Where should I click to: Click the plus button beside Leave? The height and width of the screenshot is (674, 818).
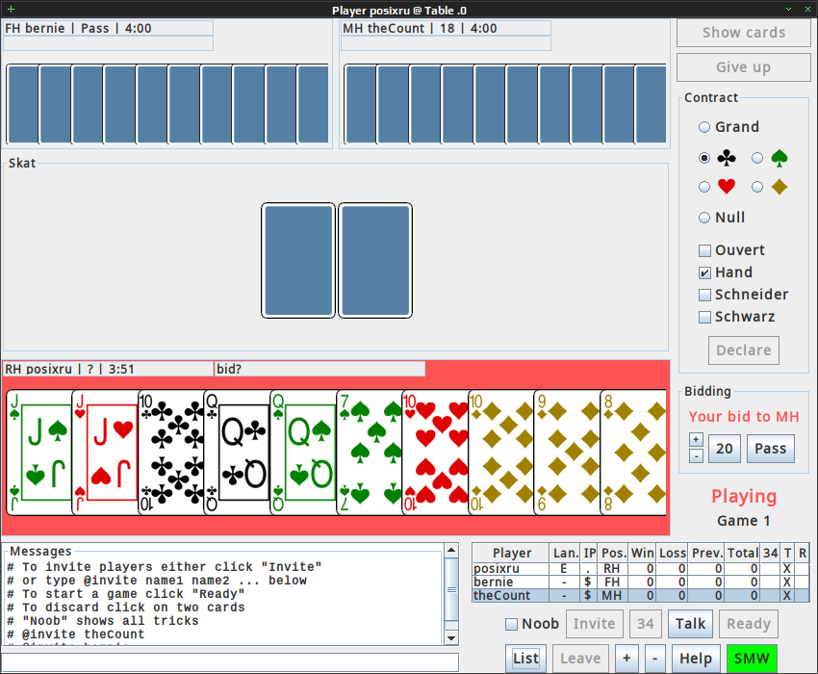click(x=626, y=659)
